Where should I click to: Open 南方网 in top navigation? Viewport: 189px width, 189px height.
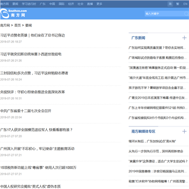[x=4, y=4]
